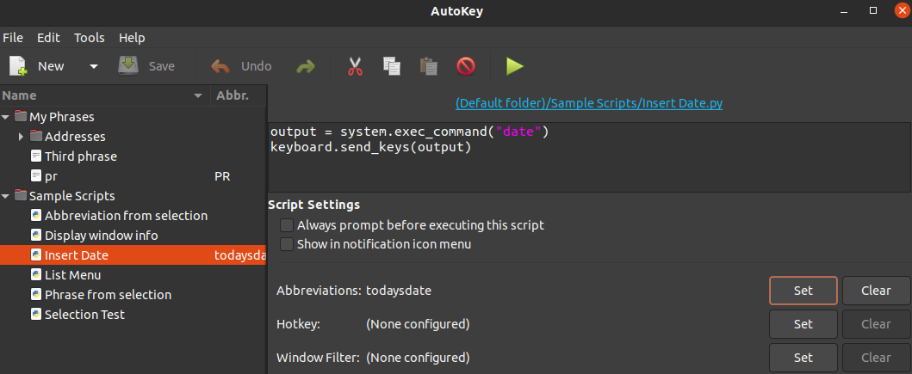Click Python icon beside Selection Test
This screenshot has height=374, width=912.
click(x=36, y=314)
